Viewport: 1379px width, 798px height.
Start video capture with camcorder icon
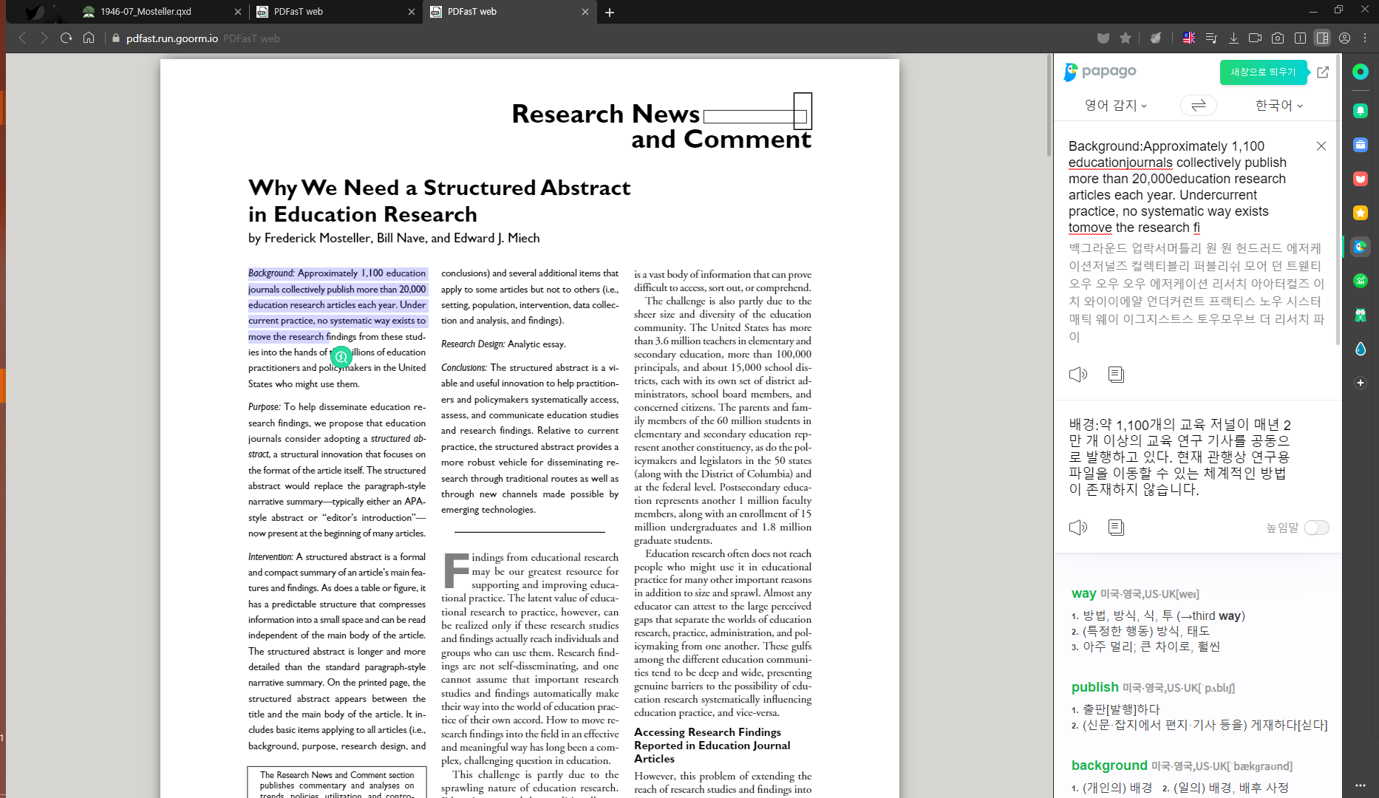pos(1256,38)
